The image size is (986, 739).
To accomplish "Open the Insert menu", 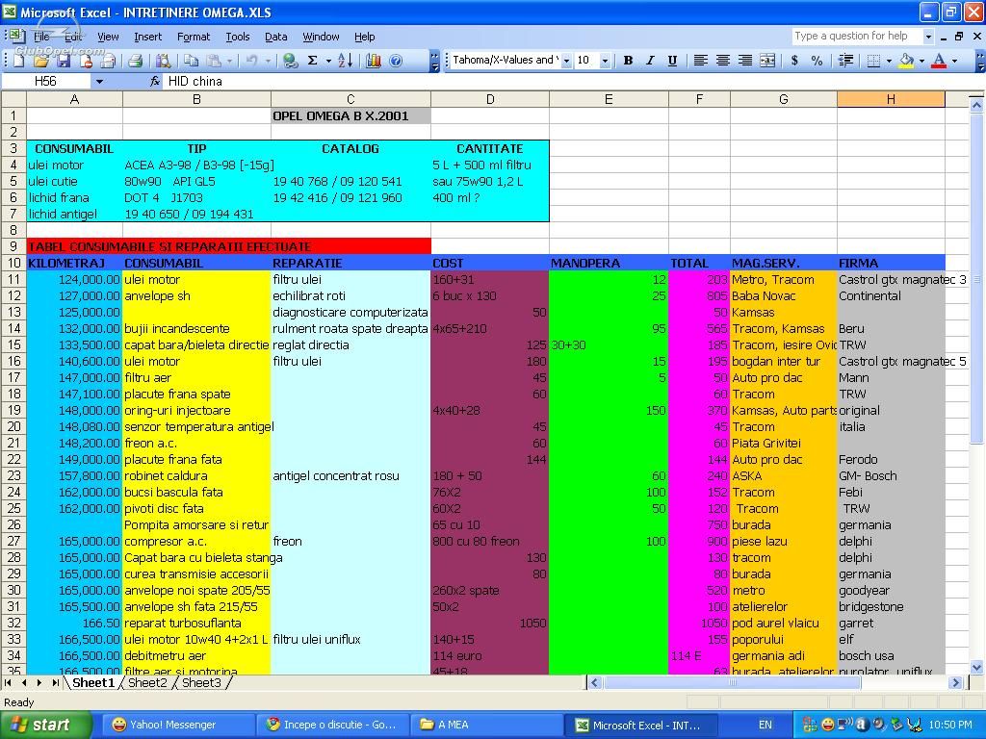I will 147,37.
